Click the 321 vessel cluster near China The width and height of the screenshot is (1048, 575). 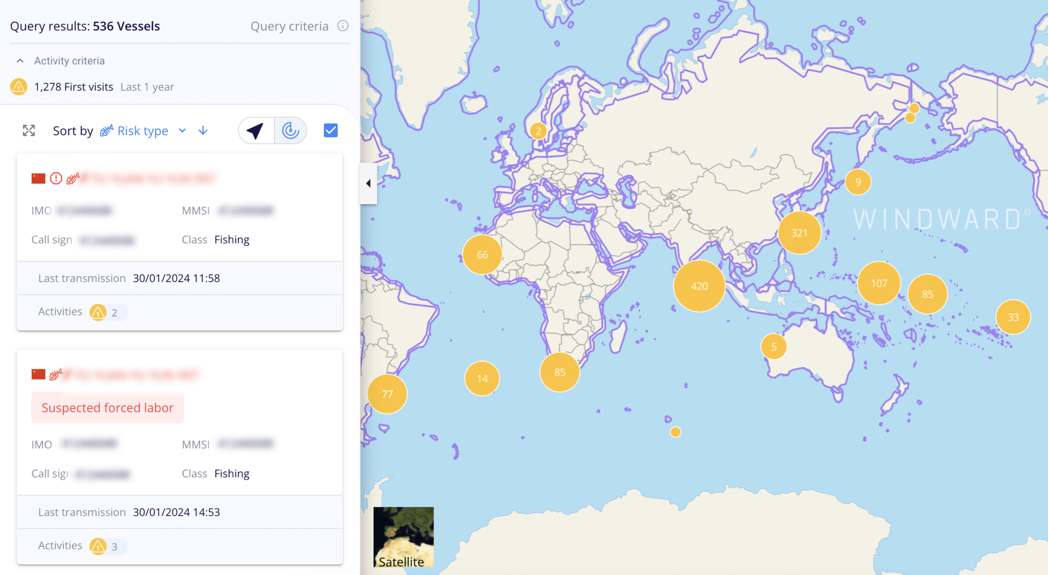coord(799,233)
